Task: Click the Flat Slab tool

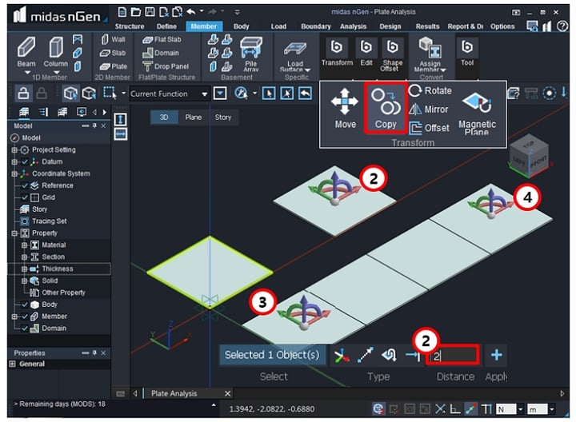Action: 162,39
